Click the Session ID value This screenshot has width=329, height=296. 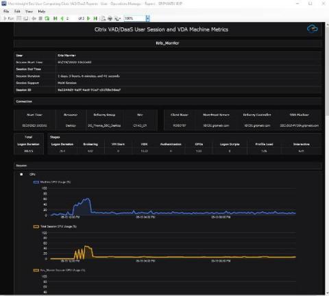[89, 90]
